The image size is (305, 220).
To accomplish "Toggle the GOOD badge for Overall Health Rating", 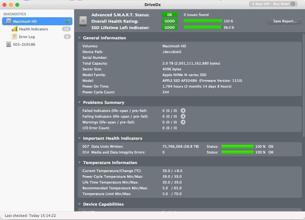I will [x=170, y=21].
